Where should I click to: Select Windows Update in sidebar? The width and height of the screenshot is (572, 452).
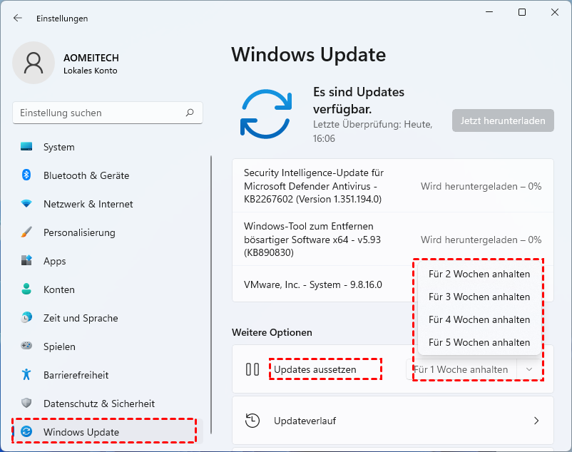pos(108,432)
